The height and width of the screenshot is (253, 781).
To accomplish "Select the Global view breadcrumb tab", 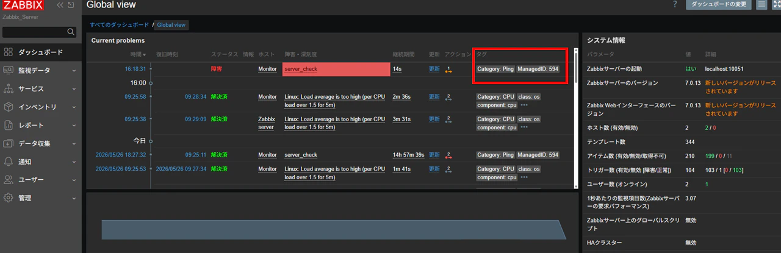I will [x=171, y=25].
